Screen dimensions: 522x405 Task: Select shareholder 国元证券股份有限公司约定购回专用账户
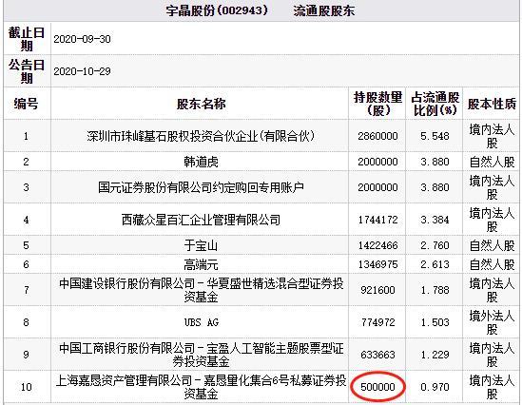click(x=201, y=187)
